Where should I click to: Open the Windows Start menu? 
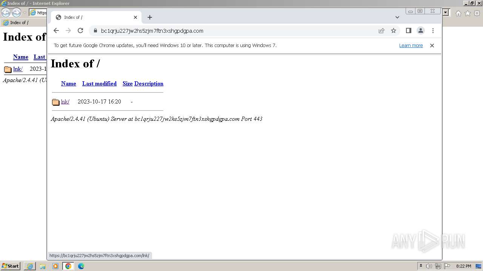point(11,266)
